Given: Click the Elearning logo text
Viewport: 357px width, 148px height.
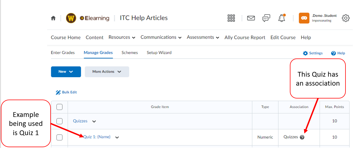Looking at the screenshot, I should coord(95,18).
